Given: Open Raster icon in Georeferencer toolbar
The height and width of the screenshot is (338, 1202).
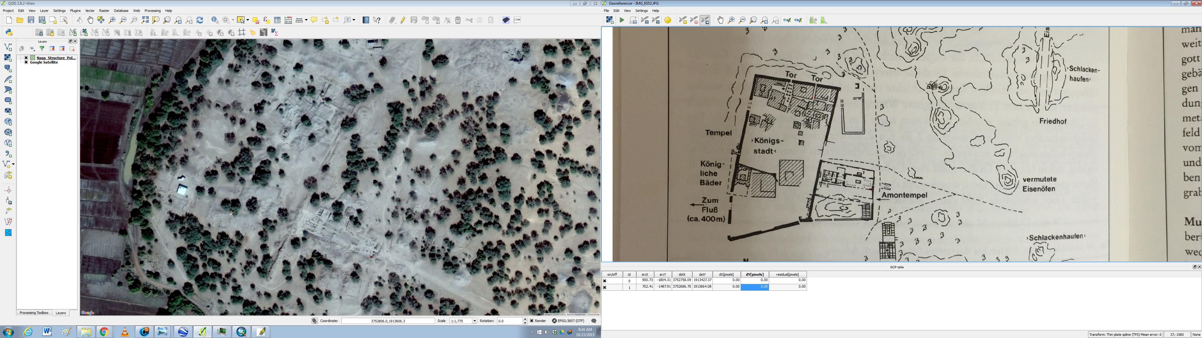Looking at the screenshot, I should tap(610, 20).
